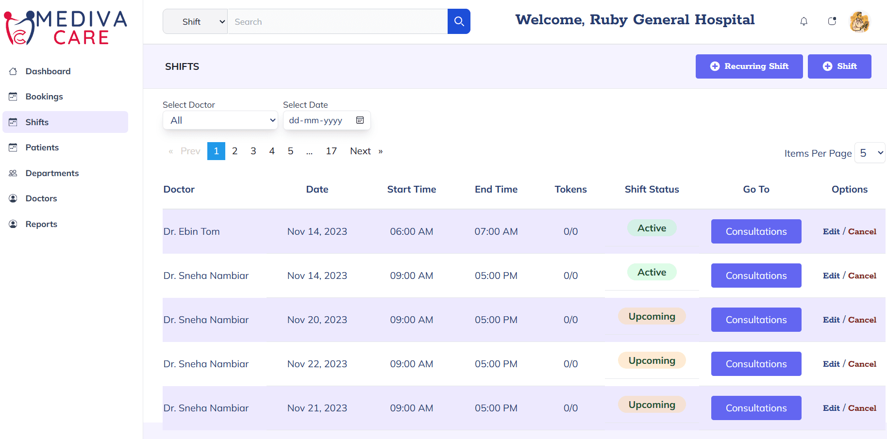Click the search magnifier icon

click(x=458, y=21)
